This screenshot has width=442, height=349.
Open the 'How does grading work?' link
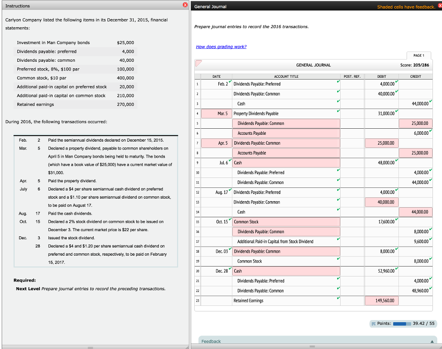[221, 47]
